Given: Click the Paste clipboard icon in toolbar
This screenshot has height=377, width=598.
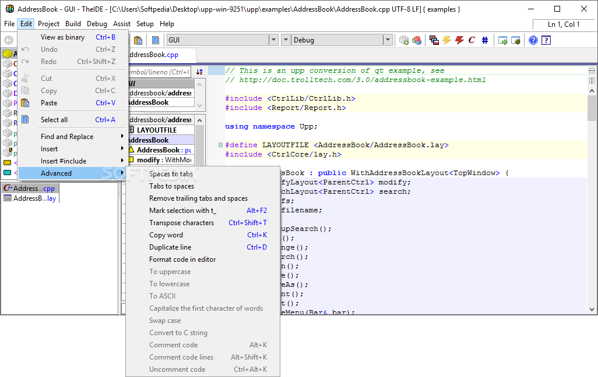Looking at the screenshot, I should point(138,40).
